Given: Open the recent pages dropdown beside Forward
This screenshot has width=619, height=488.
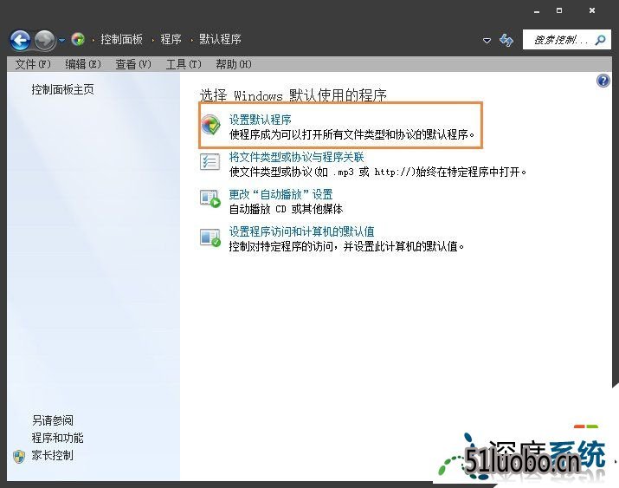Looking at the screenshot, I should click(62, 40).
